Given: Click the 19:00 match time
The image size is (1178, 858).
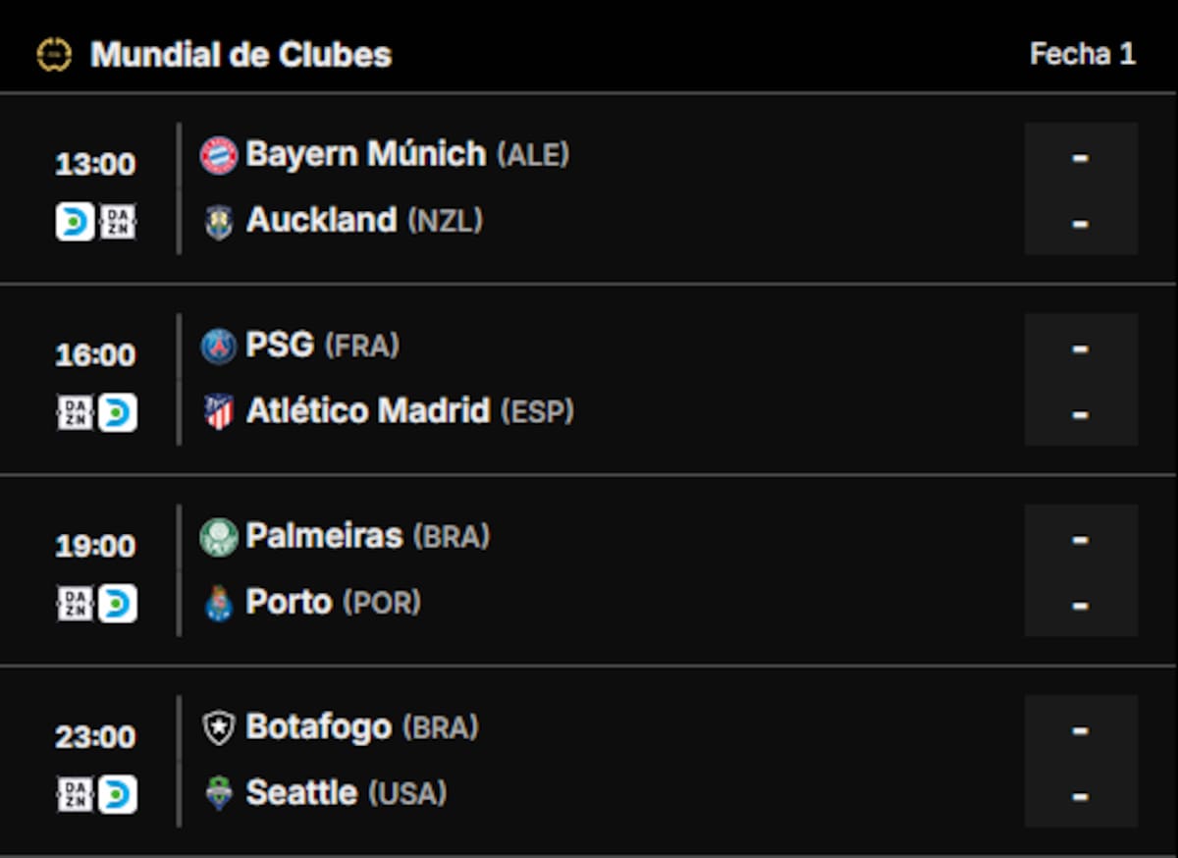Looking at the screenshot, I should coord(95,546).
